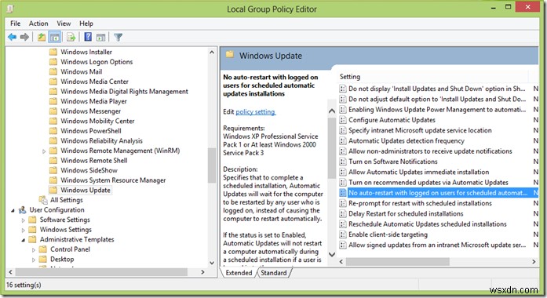Select Windows SideShow folder
This screenshot has height=298, width=547.
pos(89,170)
